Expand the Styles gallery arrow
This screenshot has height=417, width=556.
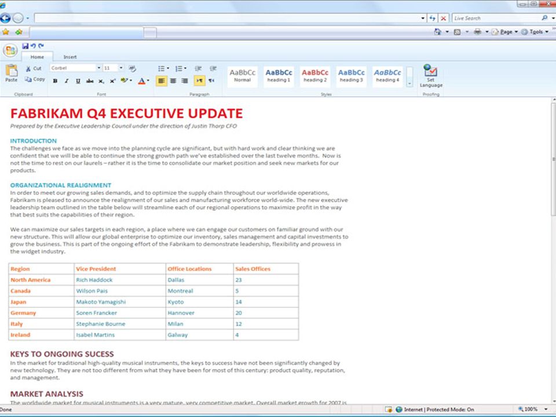point(409,76)
